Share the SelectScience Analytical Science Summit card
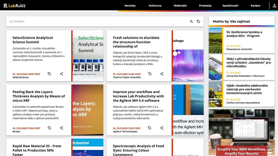278x156 pixels. [x=61, y=74]
